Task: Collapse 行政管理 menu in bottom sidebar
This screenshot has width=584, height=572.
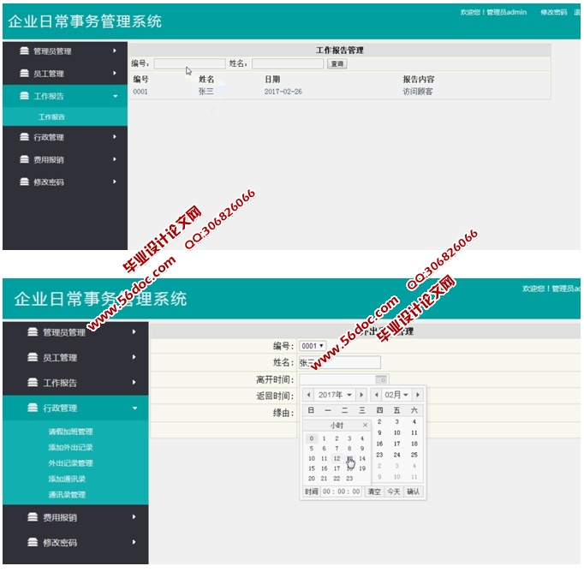Action: pyautogui.click(x=134, y=408)
